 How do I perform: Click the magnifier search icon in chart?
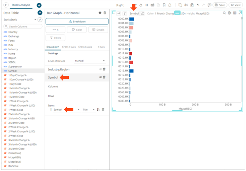(x=224, y=13)
